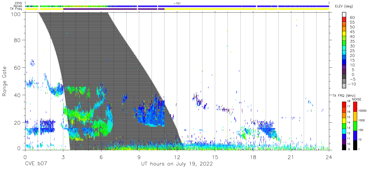Click the red 60-degree segment of ELEV colorbar

pos(344,20)
